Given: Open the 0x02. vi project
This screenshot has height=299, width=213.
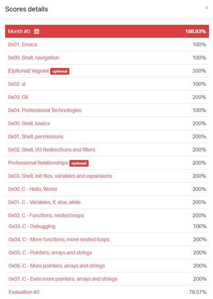Looking at the screenshot, I should (x=17, y=84).
